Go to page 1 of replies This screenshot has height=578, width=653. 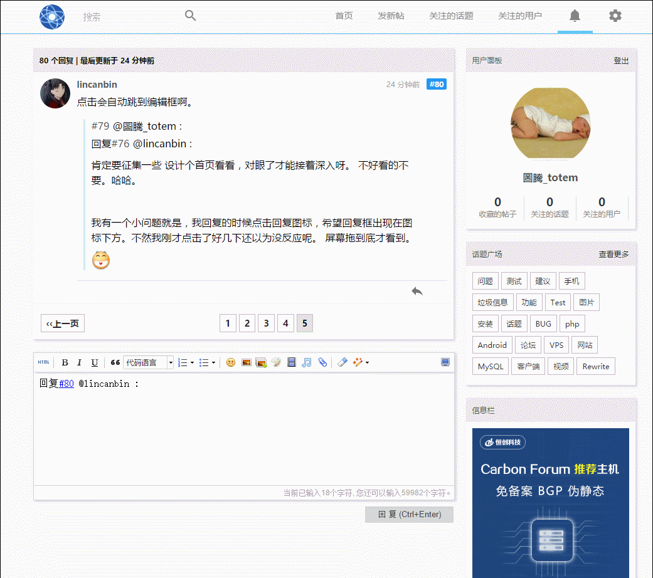coord(228,323)
